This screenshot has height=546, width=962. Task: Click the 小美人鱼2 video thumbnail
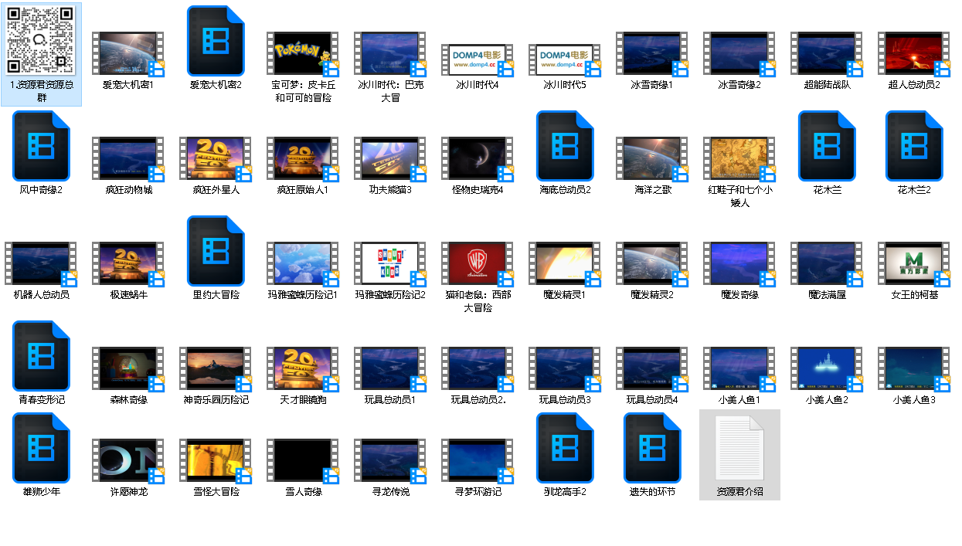[x=827, y=368]
